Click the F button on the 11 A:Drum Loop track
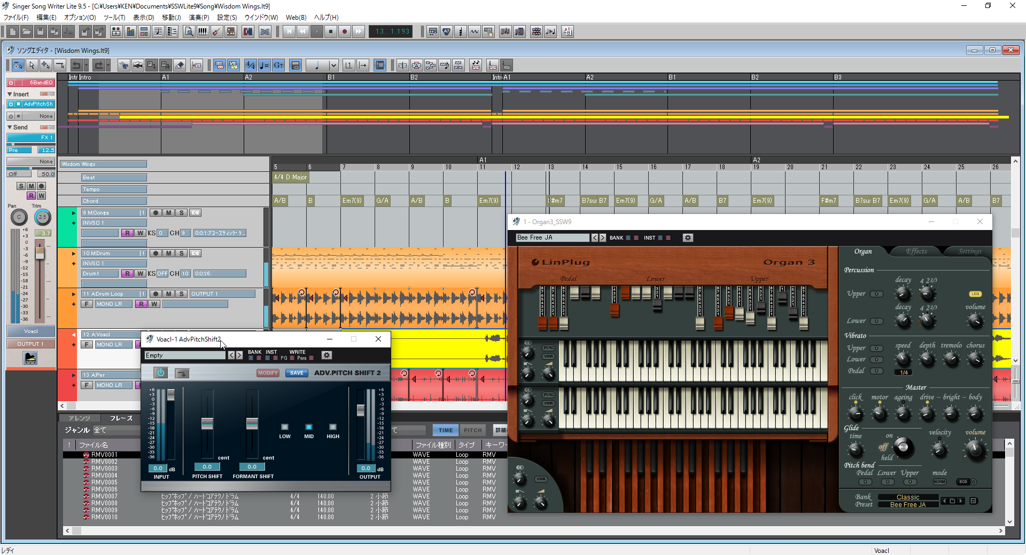 [x=87, y=304]
